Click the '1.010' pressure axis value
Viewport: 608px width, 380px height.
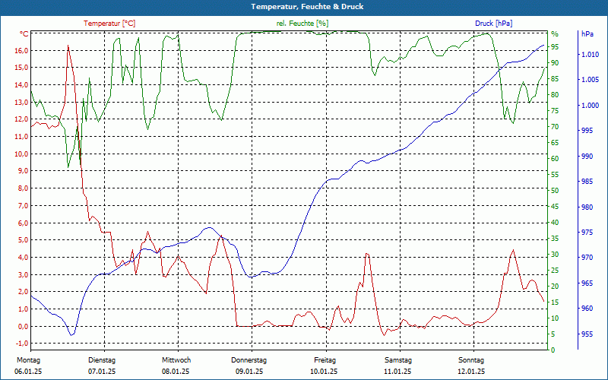(x=590, y=54)
